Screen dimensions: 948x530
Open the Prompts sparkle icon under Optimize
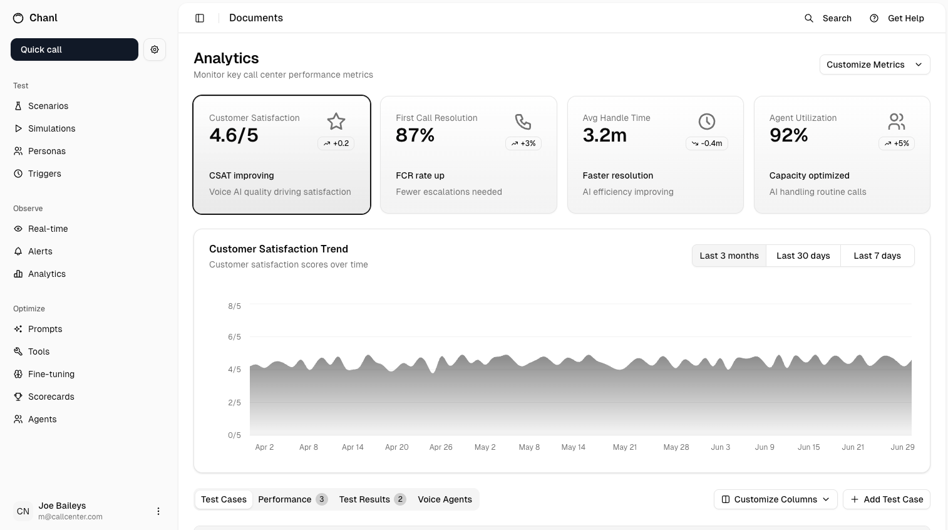(x=18, y=329)
